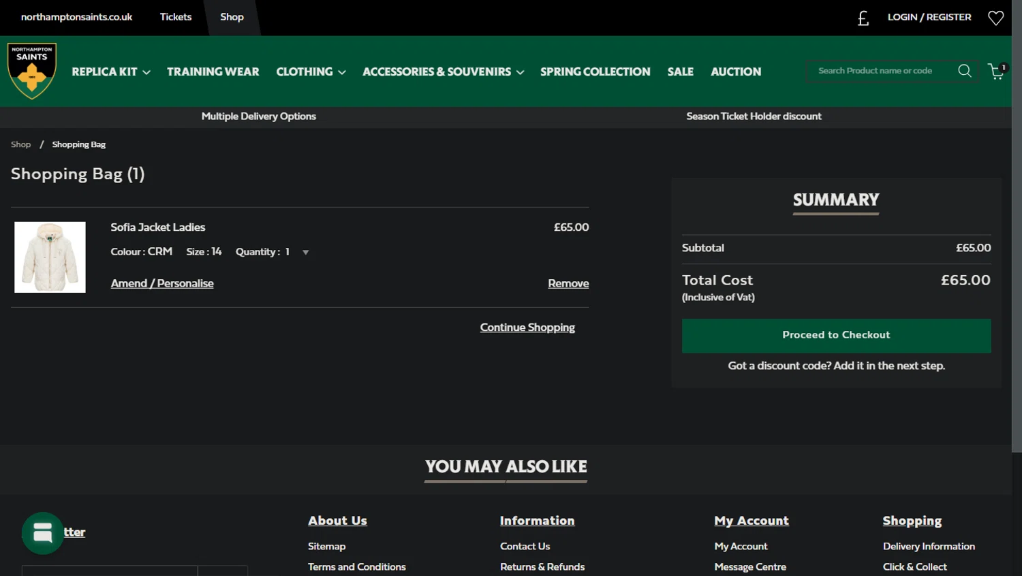Click the Total Cost £65.00 value

(x=965, y=280)
